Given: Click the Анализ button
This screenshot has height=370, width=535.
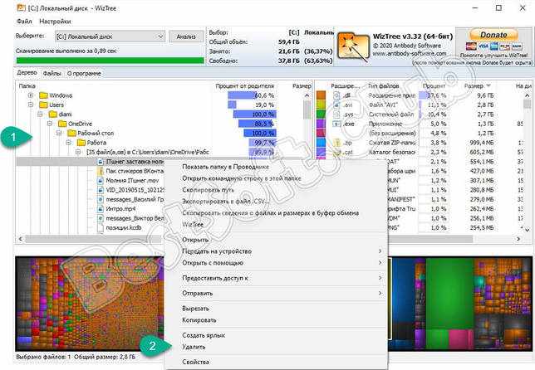Looking at the screenshot, I should coord(186,37).
